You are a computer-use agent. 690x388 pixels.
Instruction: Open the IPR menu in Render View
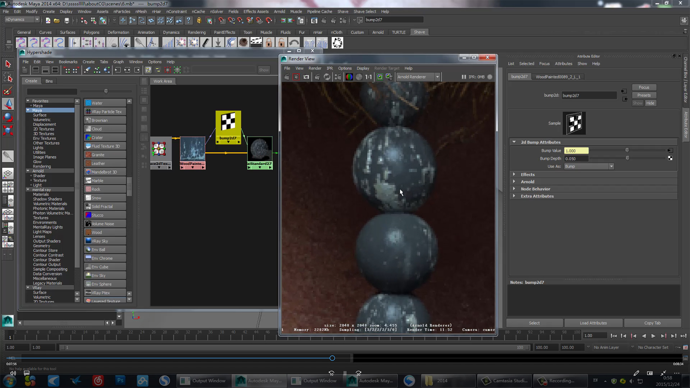(x=329, y=68)
